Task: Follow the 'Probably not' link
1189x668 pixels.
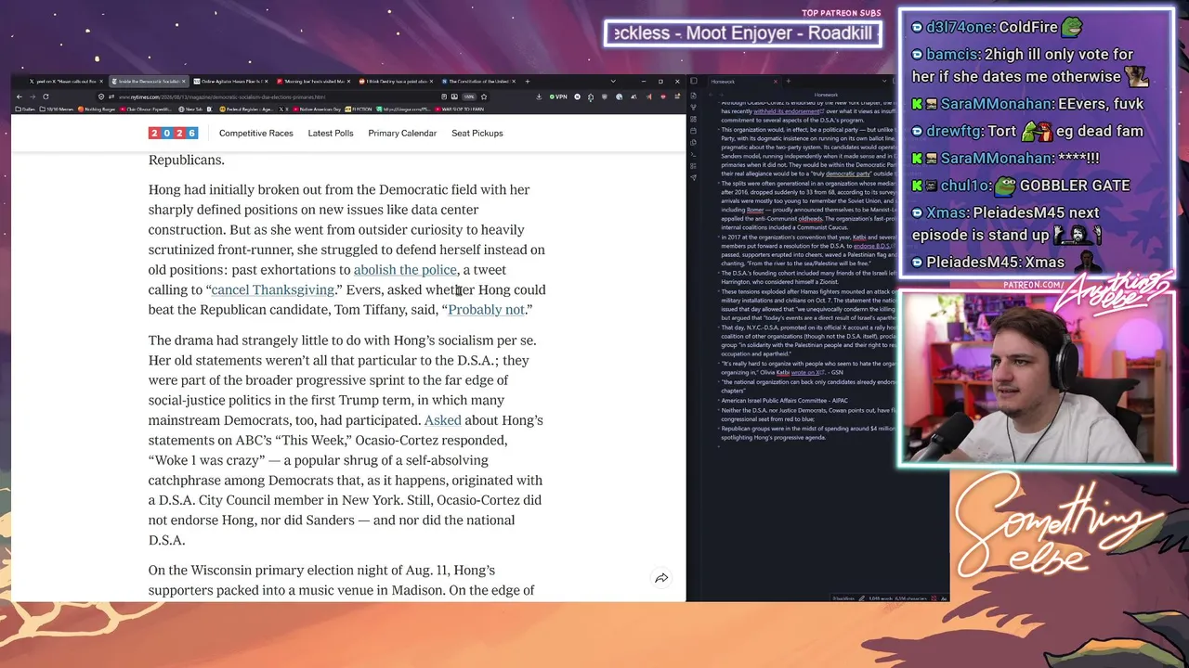Action: 486,310
